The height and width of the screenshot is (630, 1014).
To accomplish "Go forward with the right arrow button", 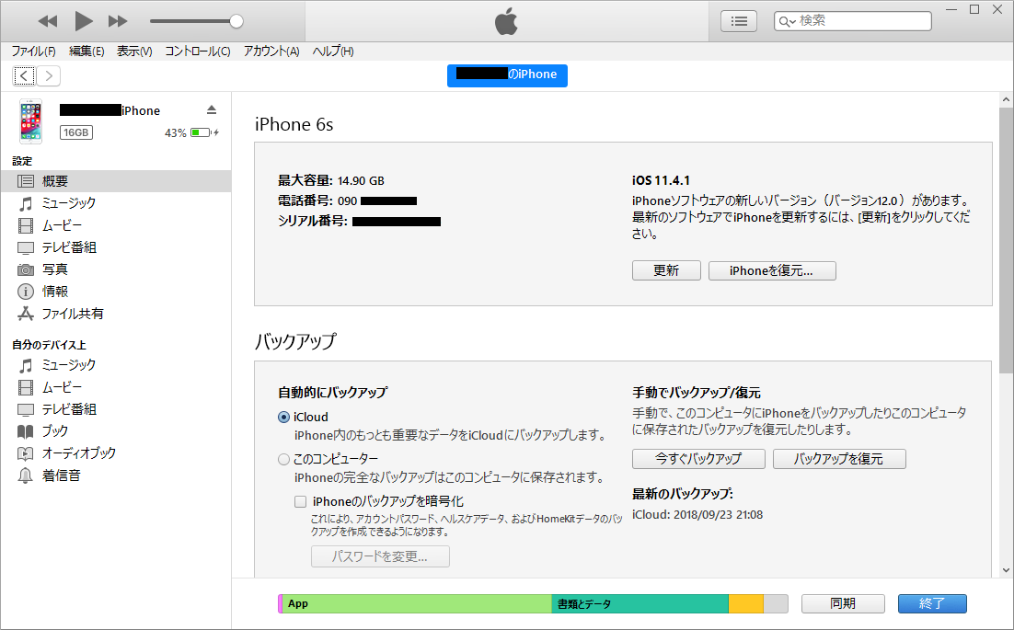I will coord(49,76).
